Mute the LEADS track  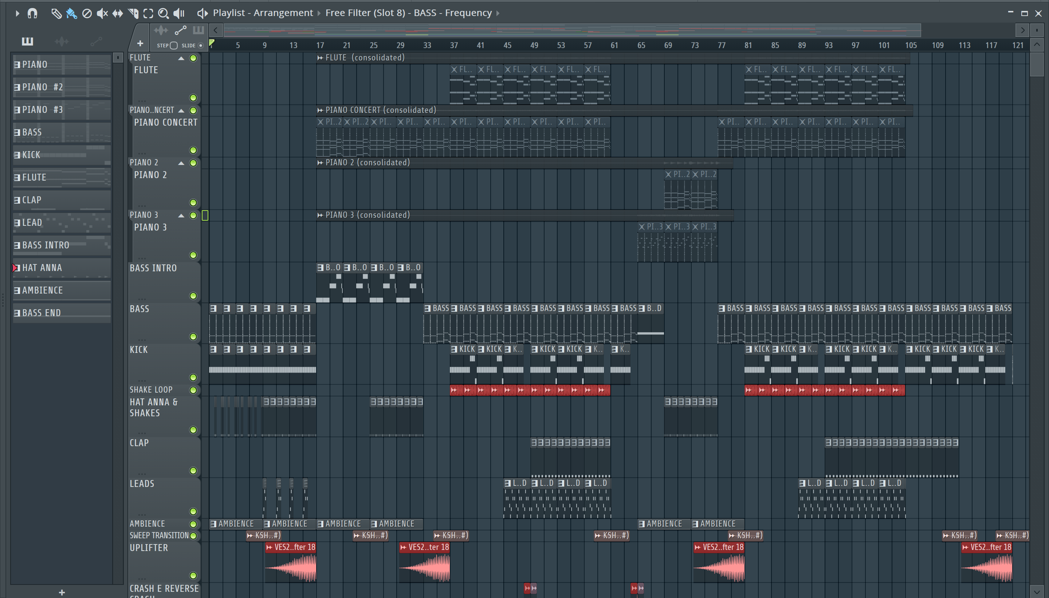click(x=193, y=511)
